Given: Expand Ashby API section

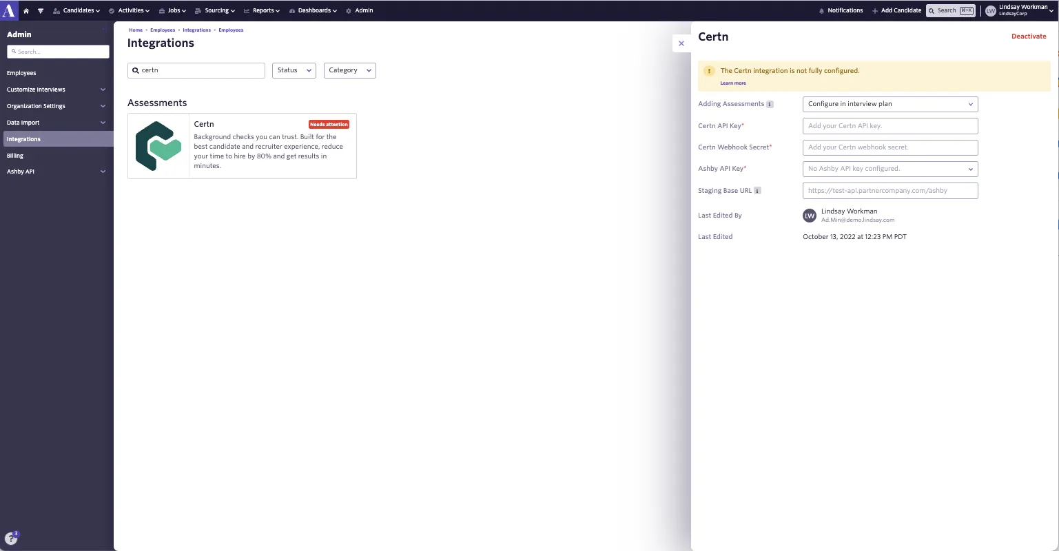Looking at the screenshot, I should (56, 171).
